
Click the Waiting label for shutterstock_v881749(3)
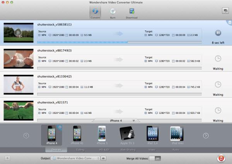point(218,69)
